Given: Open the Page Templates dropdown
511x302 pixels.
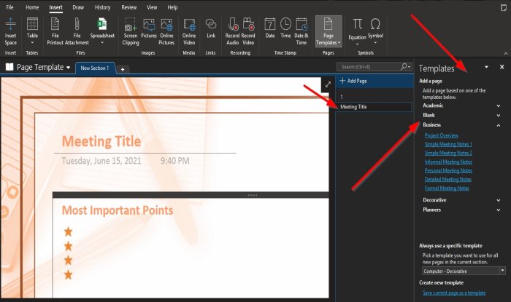Looking at the screenshot, I should tap(328, 31).
